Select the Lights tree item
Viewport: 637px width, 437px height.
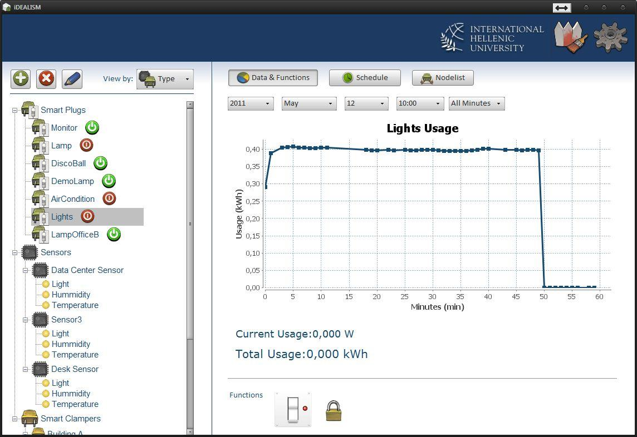(x=87, y=217)
